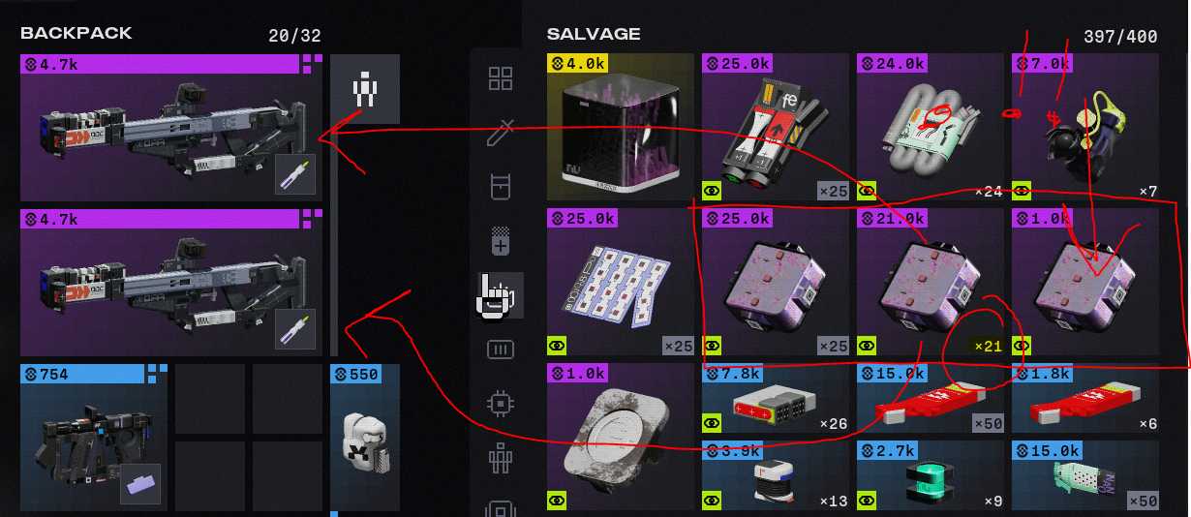Open attachment slot on upper 4.7k rifle
The image size is (1191, 517).
tap(295, 174)
